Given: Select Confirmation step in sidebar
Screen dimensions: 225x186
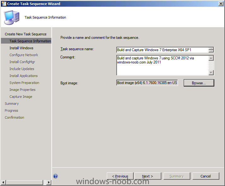Looking at the screenshot, I should (x=14, y=117).
